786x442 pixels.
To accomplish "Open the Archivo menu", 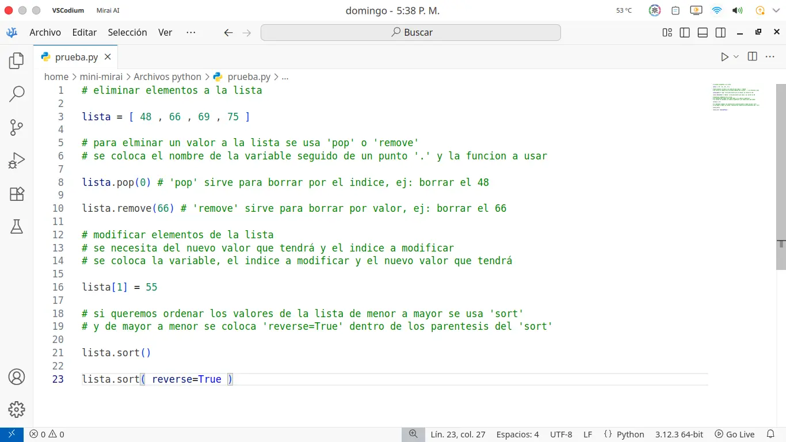I will pyautogui.click(x=45, y=33).
